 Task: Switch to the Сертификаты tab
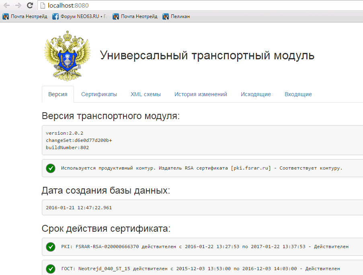99,94
